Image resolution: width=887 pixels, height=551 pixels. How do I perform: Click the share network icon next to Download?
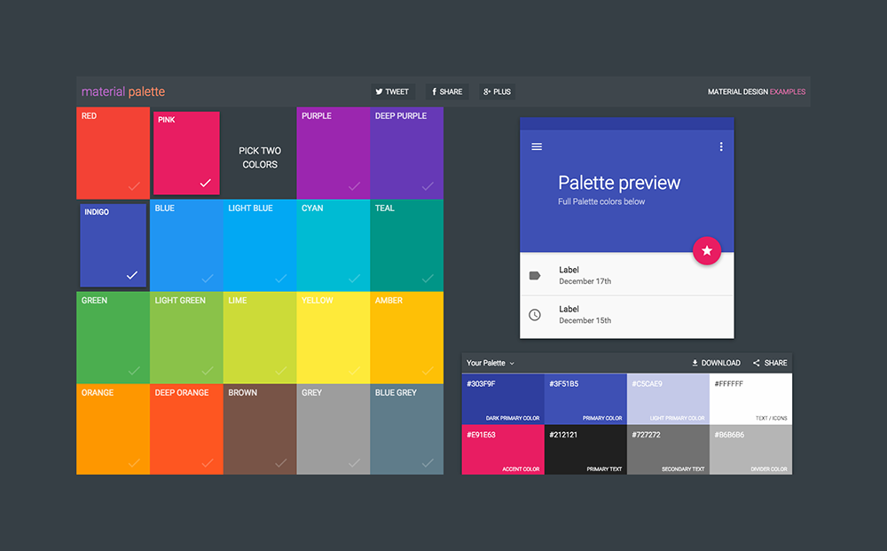point(755,363)
